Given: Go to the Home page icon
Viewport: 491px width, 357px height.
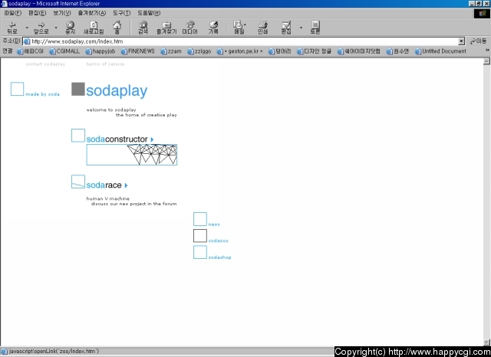Looking at the screenshot, I should [x=117, y=28].
